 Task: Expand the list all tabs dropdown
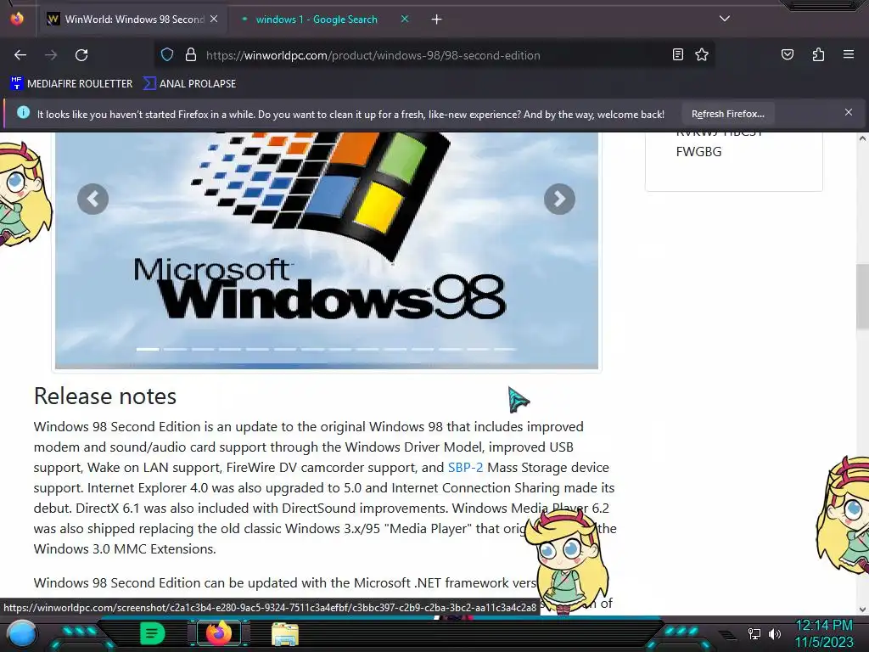click(x=725, y=19)
